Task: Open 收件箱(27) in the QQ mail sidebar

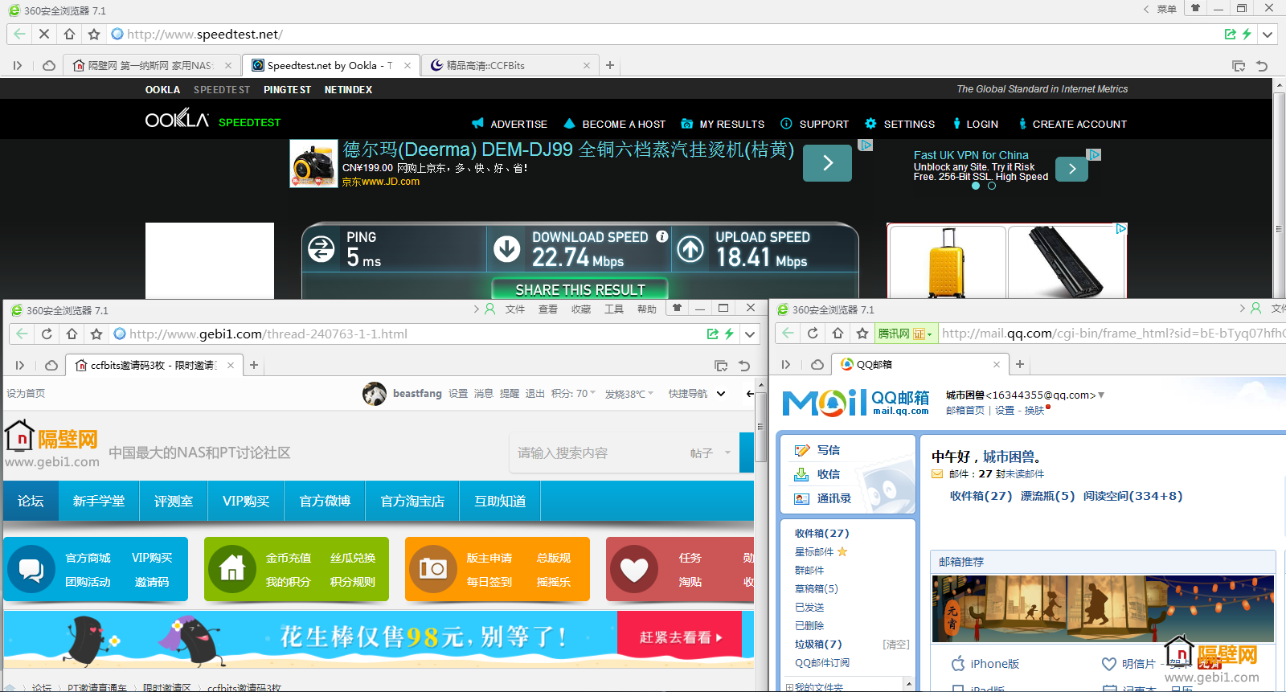Action: pyautogui.click(x=821, y=533)
